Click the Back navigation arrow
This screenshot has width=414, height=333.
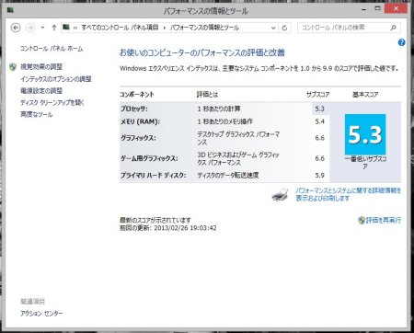[16, 28]
